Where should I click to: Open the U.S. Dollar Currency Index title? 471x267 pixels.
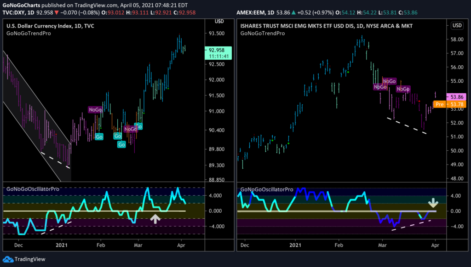(x=51, y=26)
